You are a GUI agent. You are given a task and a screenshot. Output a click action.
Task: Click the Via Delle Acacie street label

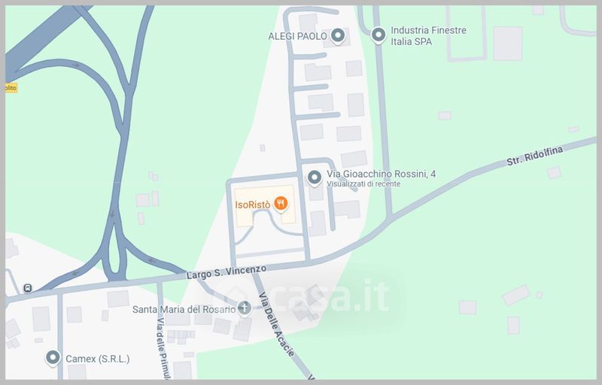click(276, 324)
